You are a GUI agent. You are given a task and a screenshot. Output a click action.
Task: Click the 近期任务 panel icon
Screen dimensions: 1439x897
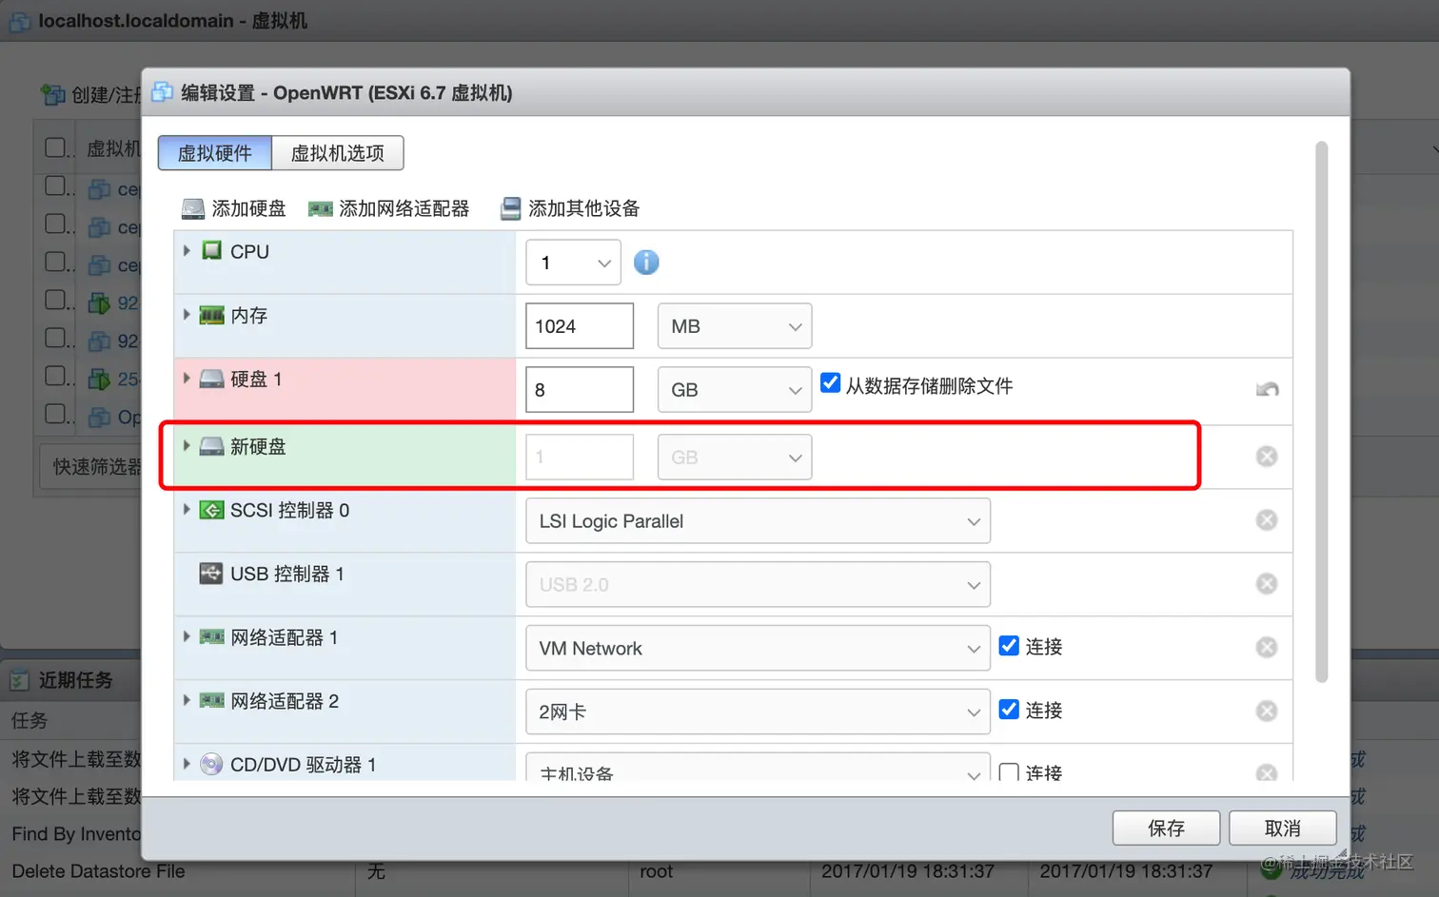(x=20, y=680)
